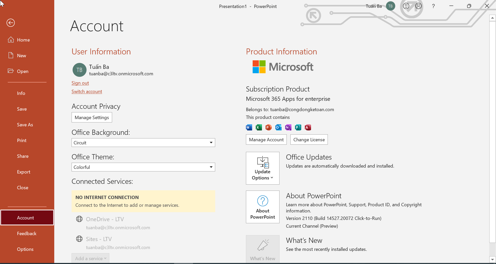Open the Add a service dropdown
The image size is (496, 264).
(90, 258)
